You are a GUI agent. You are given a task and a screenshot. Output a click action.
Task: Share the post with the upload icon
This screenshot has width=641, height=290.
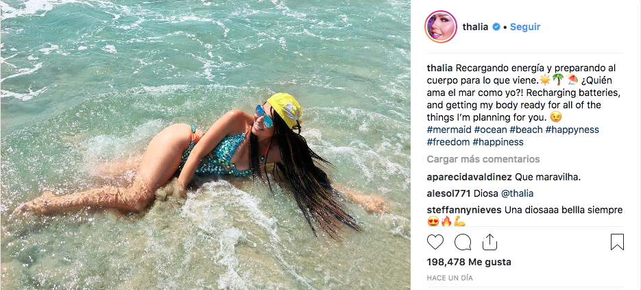(489, 242)
